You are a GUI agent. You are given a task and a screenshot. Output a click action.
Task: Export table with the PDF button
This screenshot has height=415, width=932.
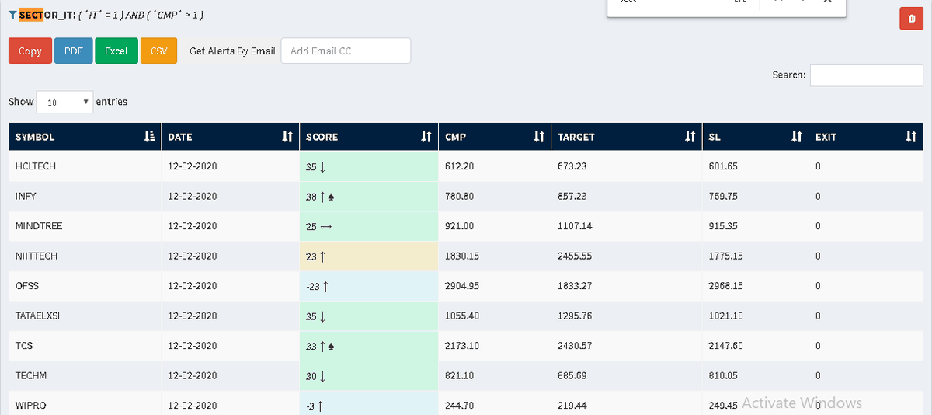click(x=74, y=51)
